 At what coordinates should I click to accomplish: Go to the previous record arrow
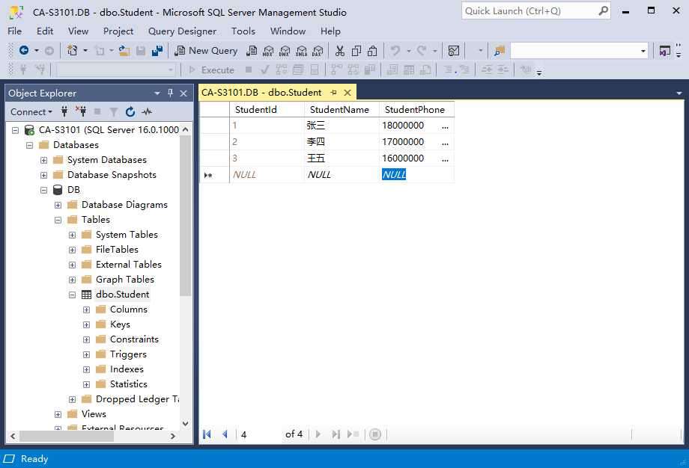point(225,434)
